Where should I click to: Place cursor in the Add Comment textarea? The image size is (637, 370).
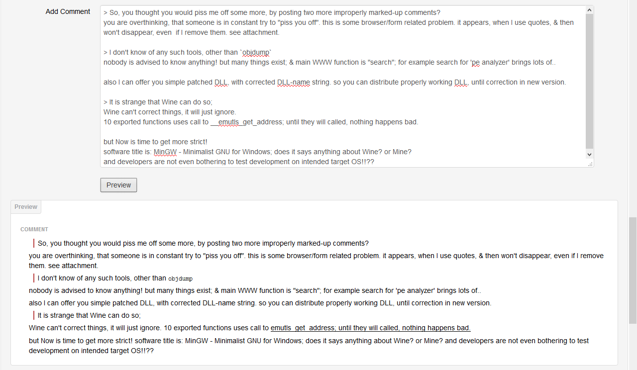343,86
